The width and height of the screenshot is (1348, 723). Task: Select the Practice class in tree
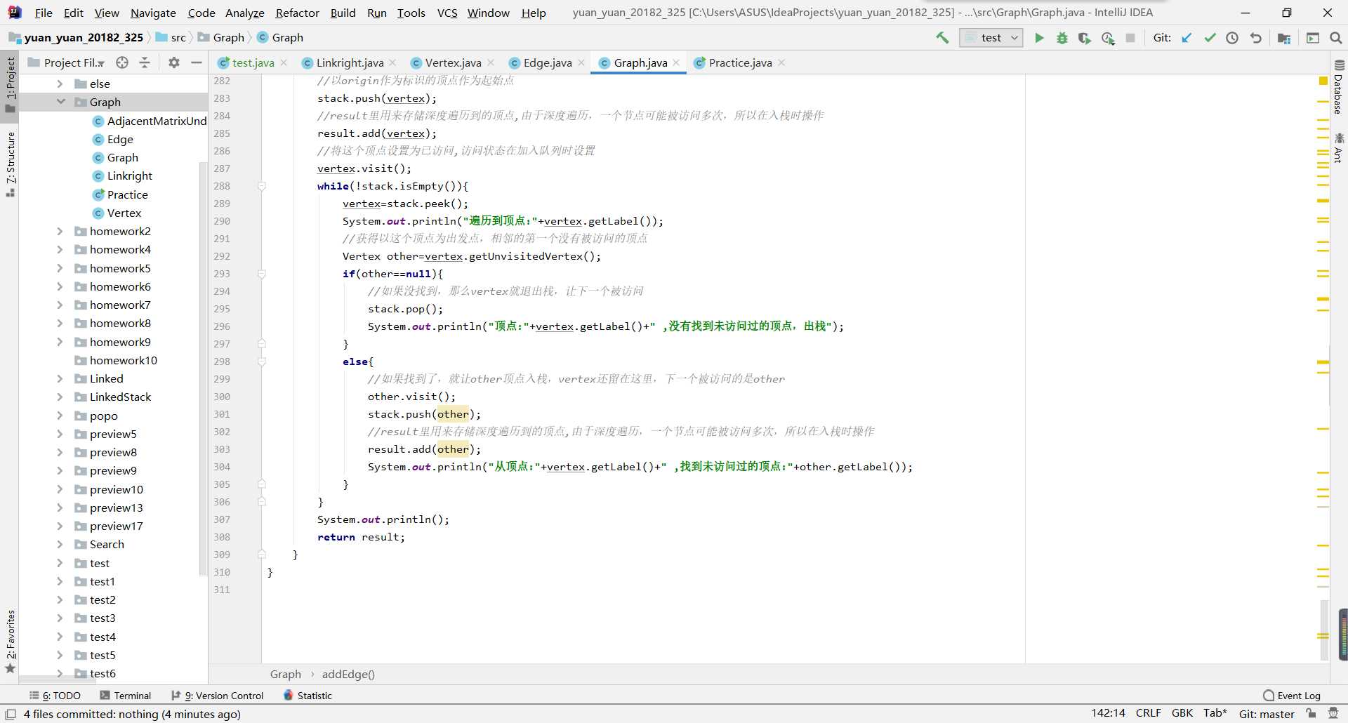click(120, 194)
